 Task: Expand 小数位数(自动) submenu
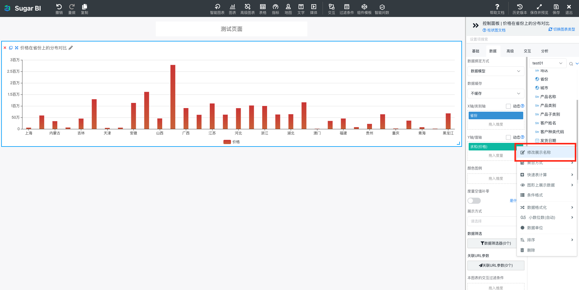click(547, 218)
